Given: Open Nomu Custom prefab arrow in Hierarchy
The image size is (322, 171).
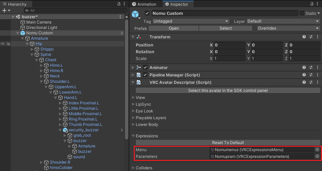Looking at the screenshot, I should point(122,33).
